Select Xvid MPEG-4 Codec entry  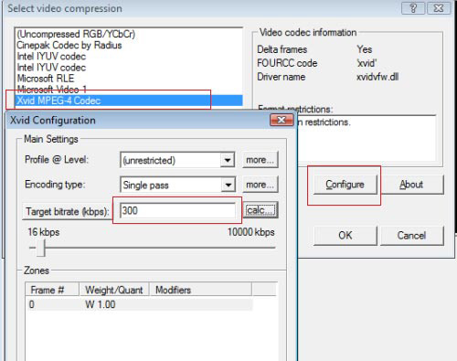[x=129, y=101]
